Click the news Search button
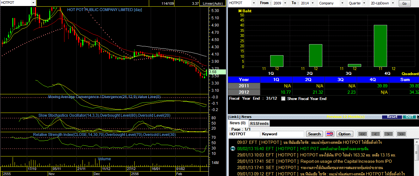Image resolution: width=419 pixels, height=176 pixels. [314, 134]
